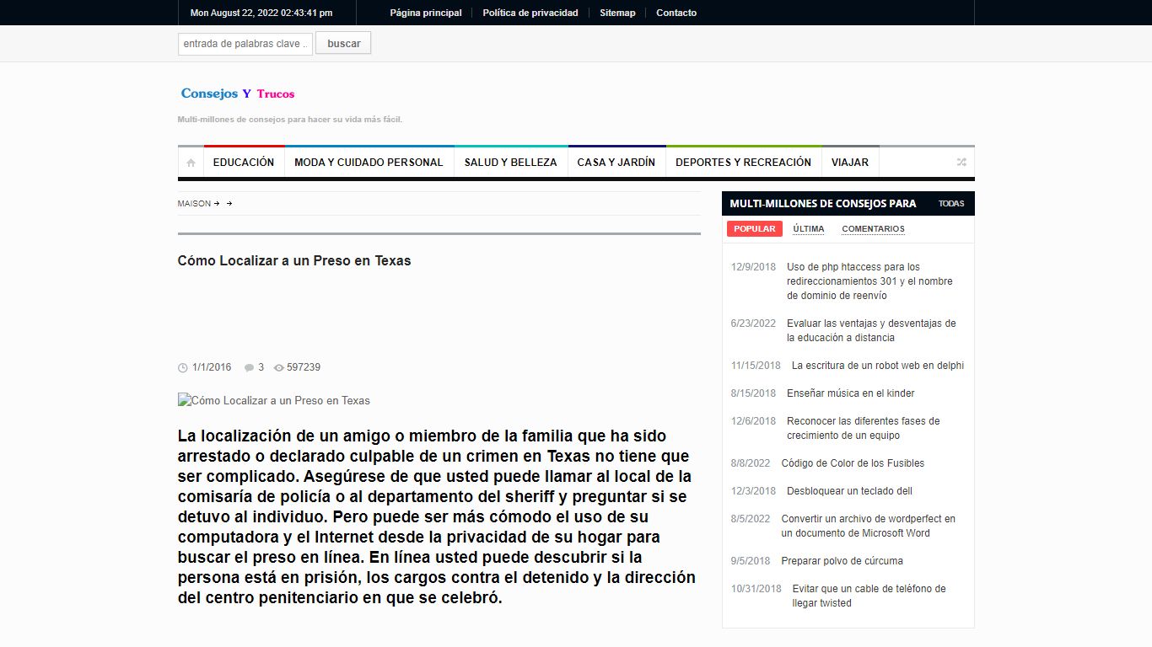Open Evitar que un cable de teléfono article

pyautogui.click(x=869, y=596)
